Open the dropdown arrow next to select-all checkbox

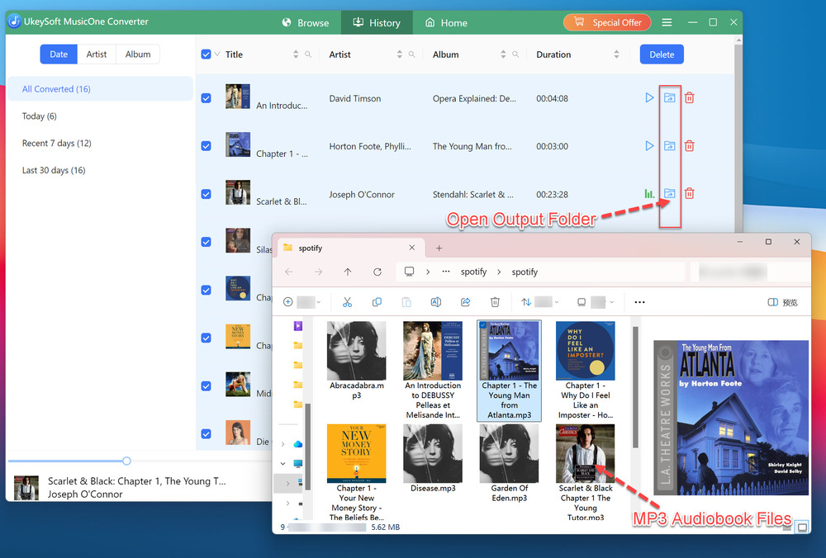(x=217, y=54)
